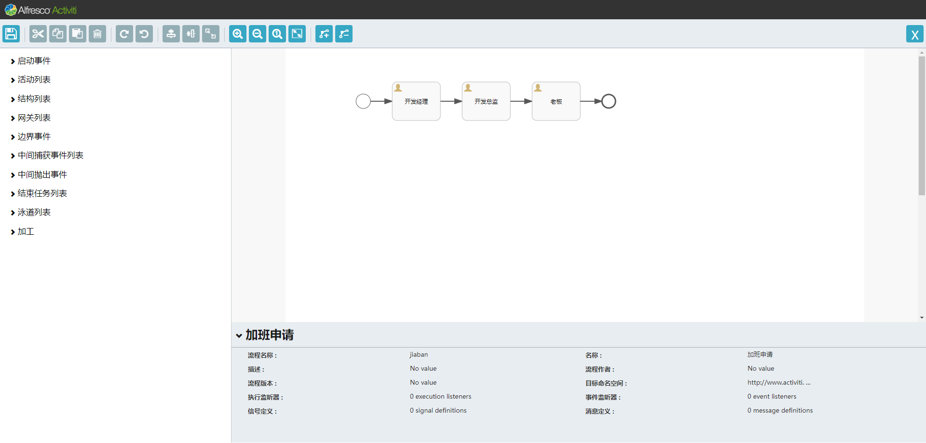
Task: Zoom in with the magnifier plus icon
Action: point(238,34)
